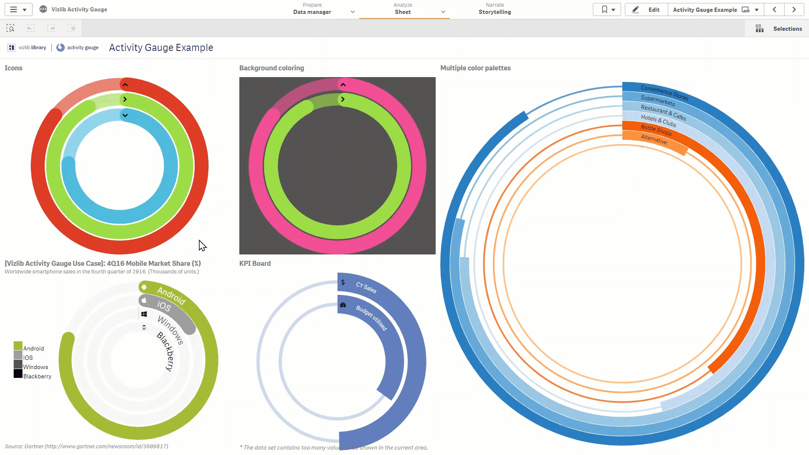Viewport: 809px width, 455px height.
Task: Expand the Data manager dropdown chevron
Action: click(x=353, y=12)
